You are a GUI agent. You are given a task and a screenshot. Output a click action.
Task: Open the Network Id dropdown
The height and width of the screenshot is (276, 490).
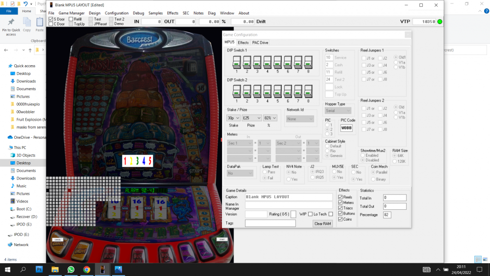coord(300,119)
